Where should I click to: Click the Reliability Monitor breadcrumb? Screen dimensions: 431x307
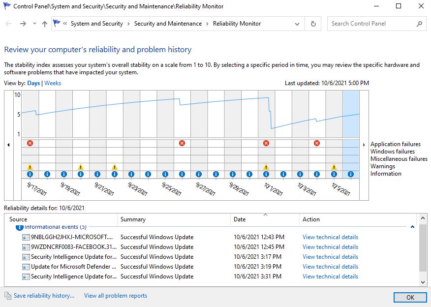click(237, 24)
